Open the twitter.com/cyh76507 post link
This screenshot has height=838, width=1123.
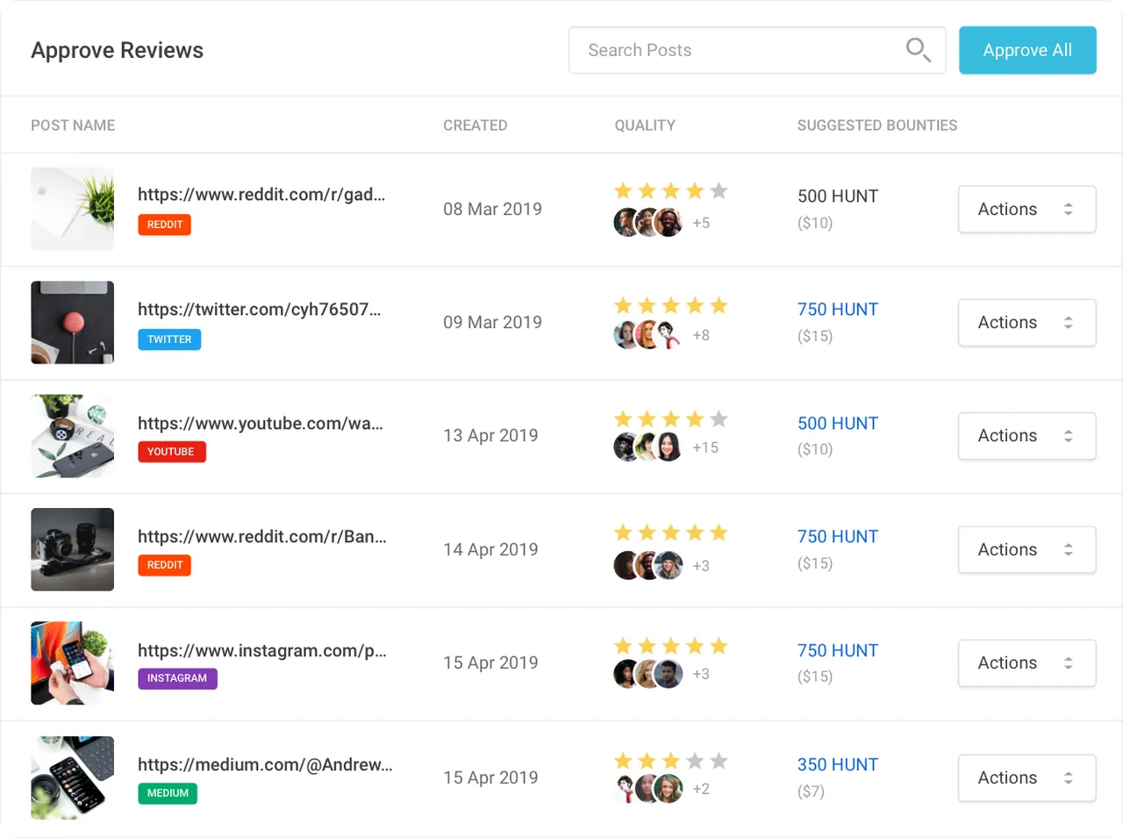(260, 309)
